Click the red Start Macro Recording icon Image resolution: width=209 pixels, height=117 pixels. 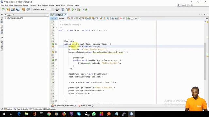pos(121,19)
